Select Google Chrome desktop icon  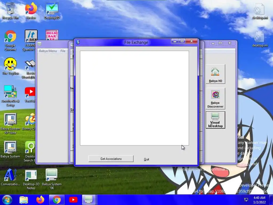[x=10, y=41]
